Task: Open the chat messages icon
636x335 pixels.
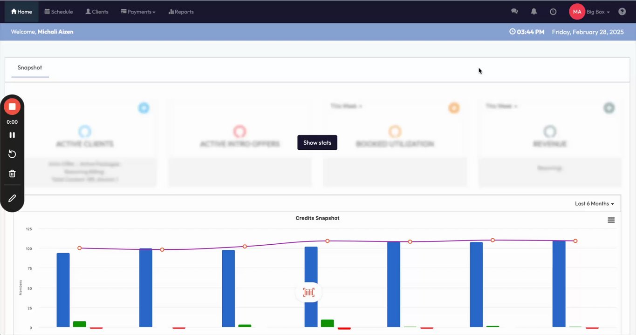Action: pyautogui.click(x=514, y=12)
